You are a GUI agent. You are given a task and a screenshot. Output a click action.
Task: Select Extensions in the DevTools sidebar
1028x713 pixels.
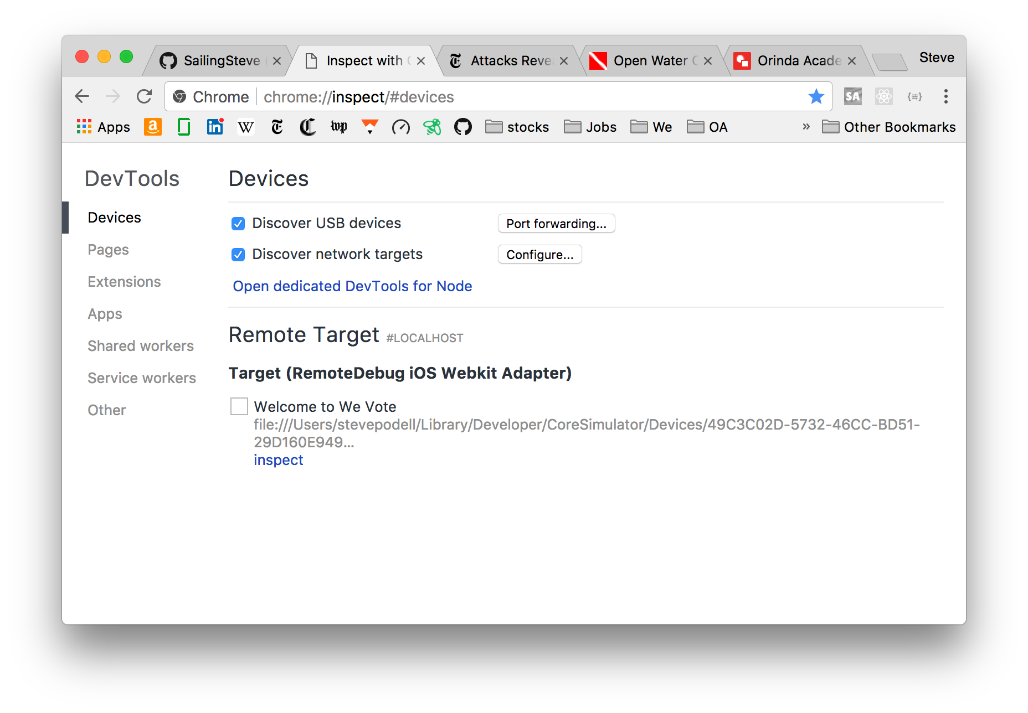tap(125, 282)
